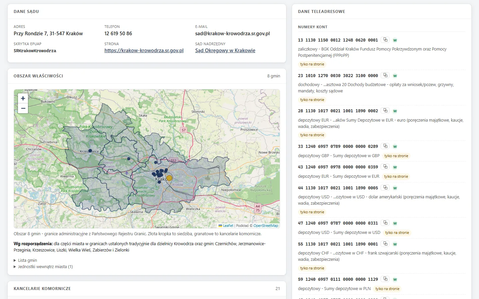Click 'tylko na stronie' tag beside depozytowy GBP
The width and height of the screenshot is (479, 299).
[x=396, y=156]
